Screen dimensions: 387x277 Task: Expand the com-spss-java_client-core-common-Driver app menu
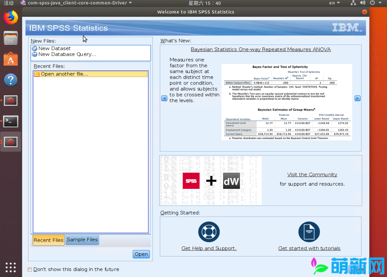point(77,3)
